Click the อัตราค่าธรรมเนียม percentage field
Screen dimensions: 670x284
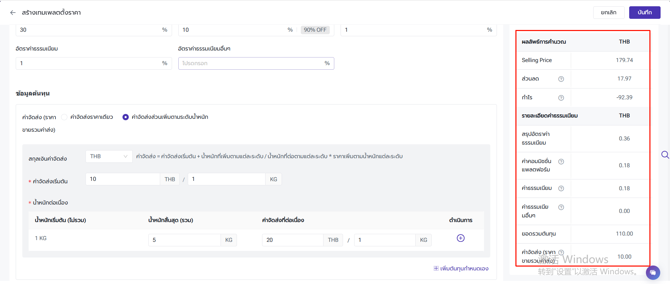(x=89, y=63)
